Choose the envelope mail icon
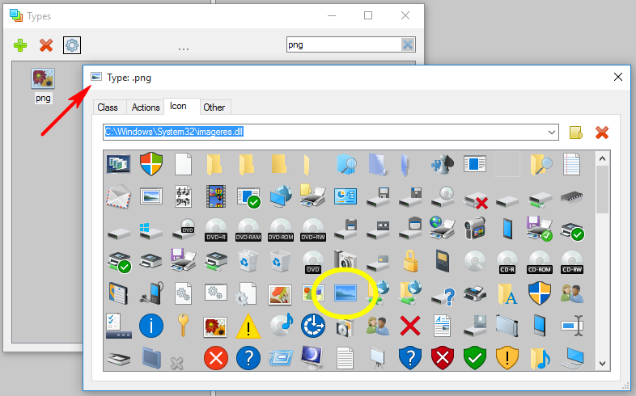Image resolution: width=636 pixels, height=396 pixels. coord(118,196)
